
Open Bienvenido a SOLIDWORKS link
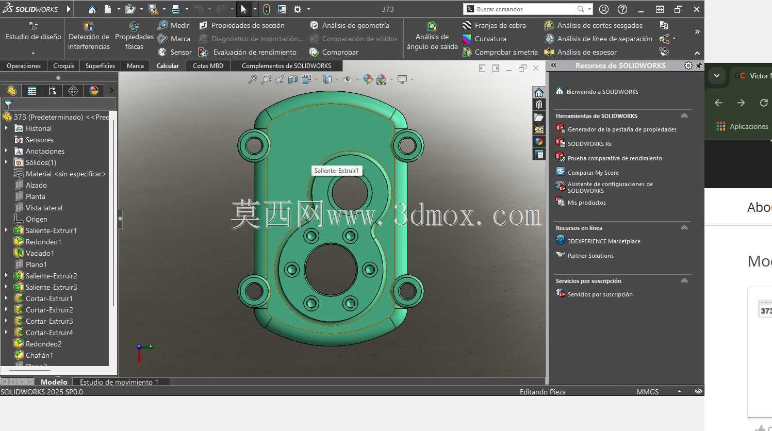[602, 92]
